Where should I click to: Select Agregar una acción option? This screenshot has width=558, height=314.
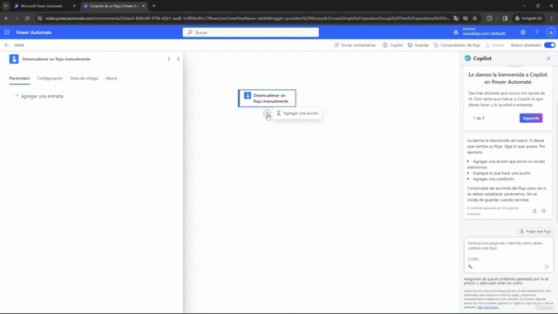[x=297, y=113]
